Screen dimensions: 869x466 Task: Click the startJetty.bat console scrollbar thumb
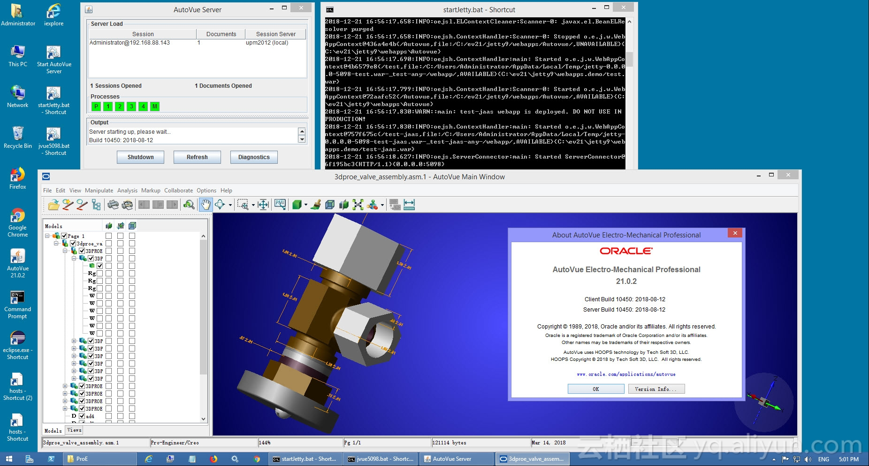tap(630, 60)
